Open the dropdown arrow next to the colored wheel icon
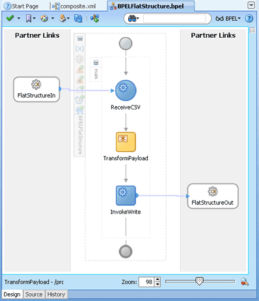This screenshot has width=259, height=301. pos(53,18)
